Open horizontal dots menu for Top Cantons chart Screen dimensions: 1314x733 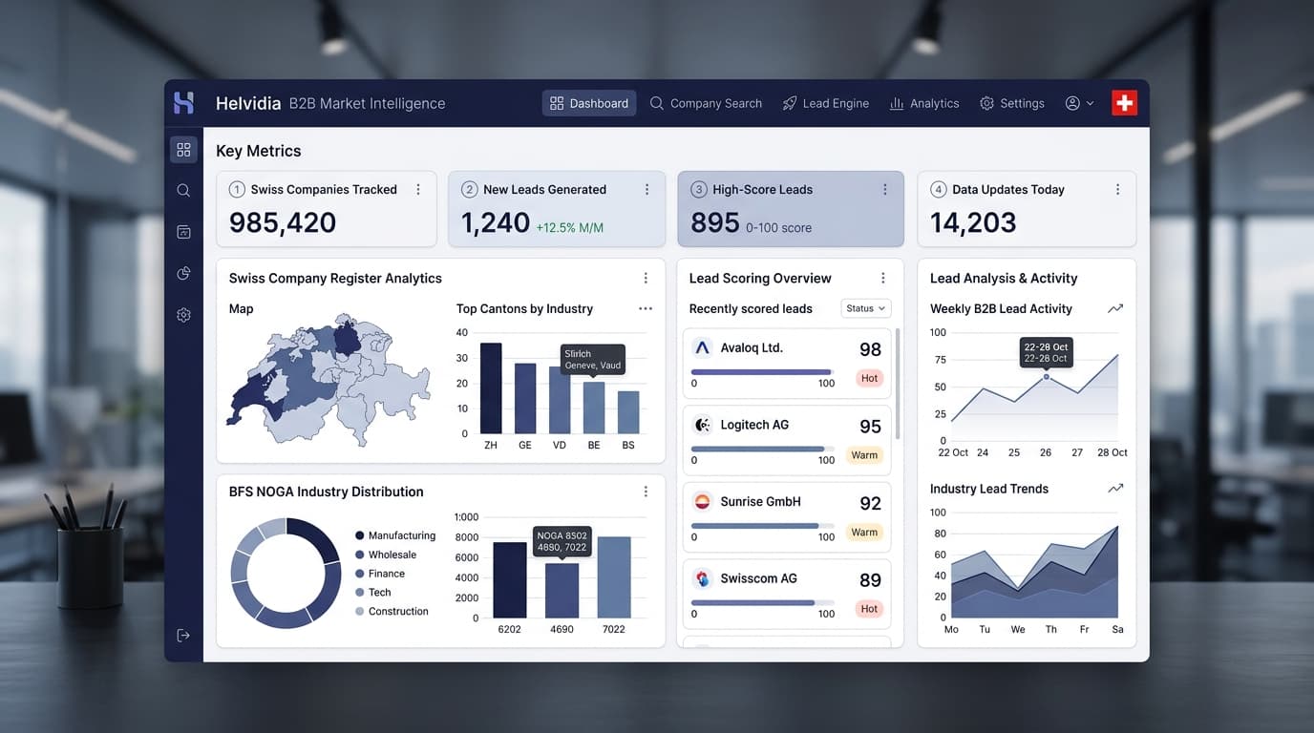pos(646,309)
